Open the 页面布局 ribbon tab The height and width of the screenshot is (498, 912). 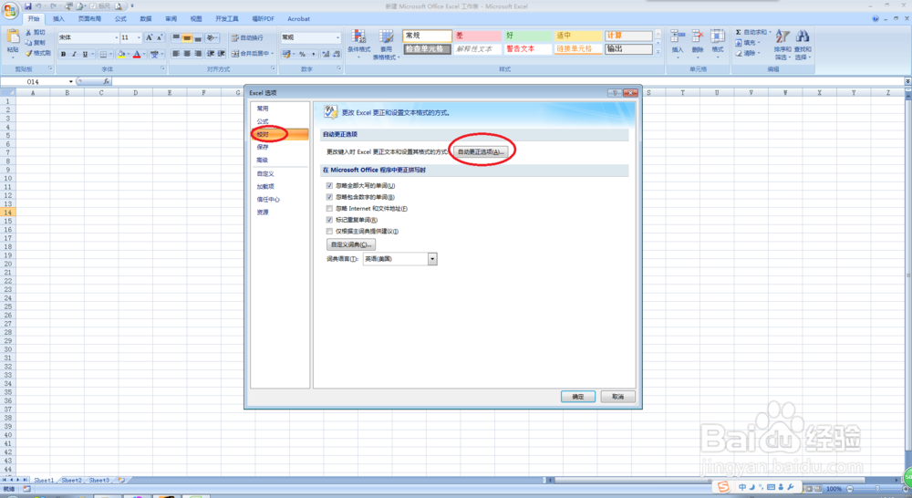89,18
